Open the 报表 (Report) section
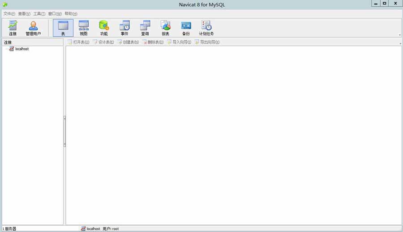This screenshot has height=232, width=403. pyautogui.click(x=166, y=28)
